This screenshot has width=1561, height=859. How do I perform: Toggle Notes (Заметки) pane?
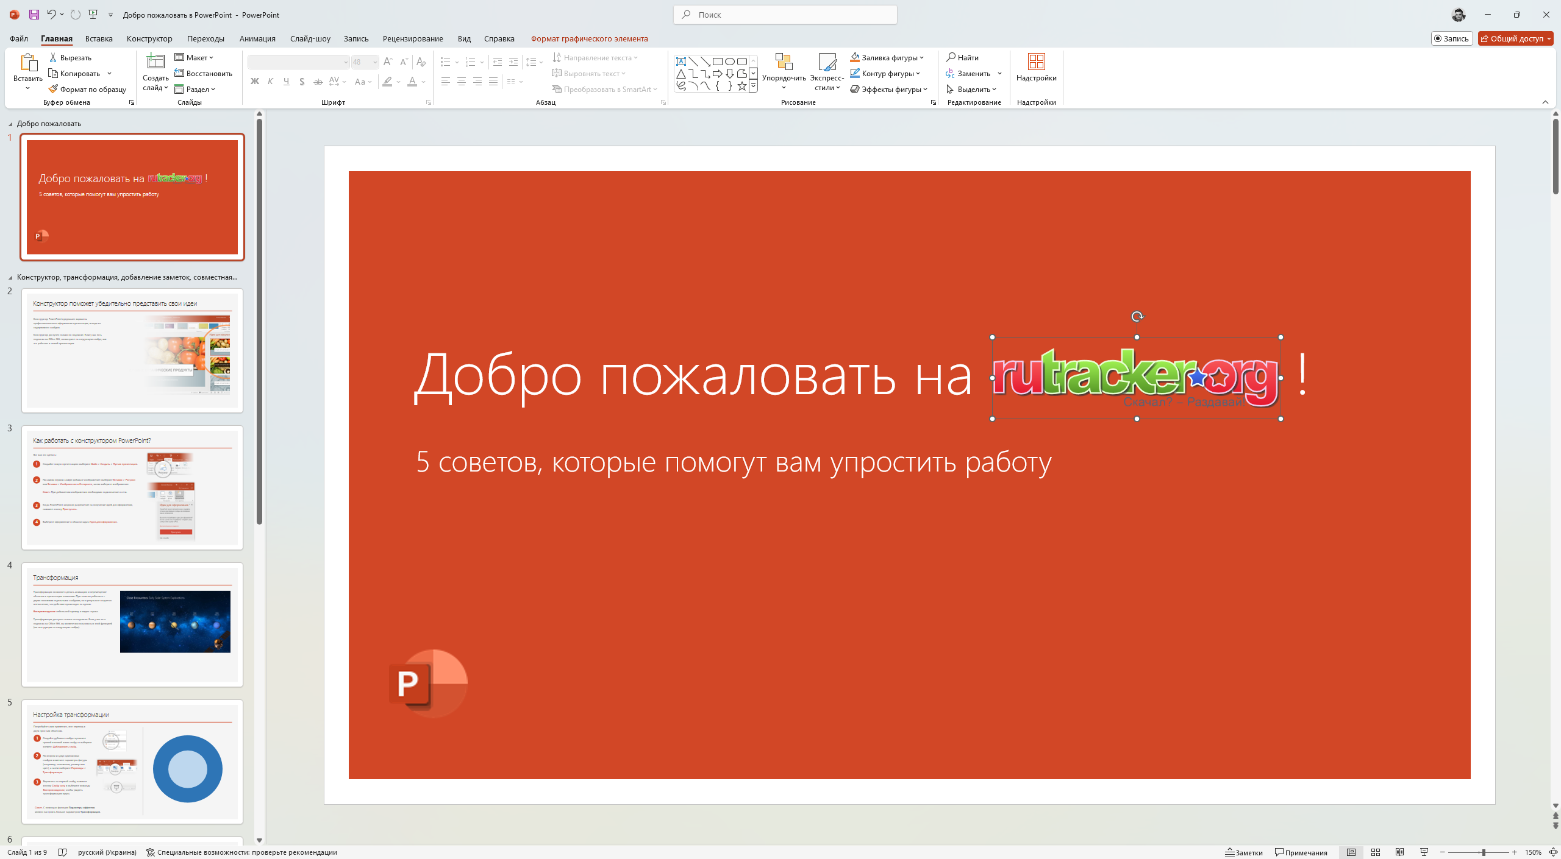coord(1244,852)
